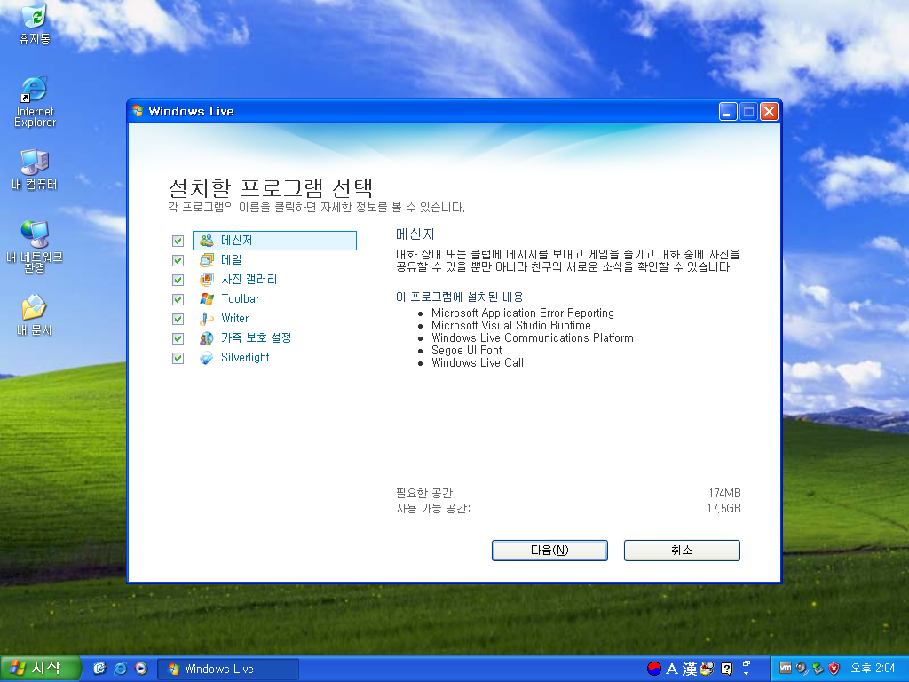Click the Writer pen icon
The height and width of the screenshot is (682, 909).
(207, 319)
